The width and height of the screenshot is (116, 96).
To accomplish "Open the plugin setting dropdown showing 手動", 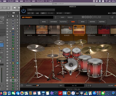I will click(41, 10).
